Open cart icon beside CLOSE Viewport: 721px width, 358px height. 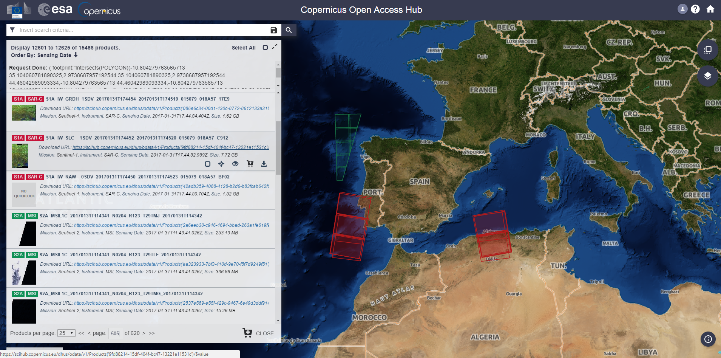[247, 333]
